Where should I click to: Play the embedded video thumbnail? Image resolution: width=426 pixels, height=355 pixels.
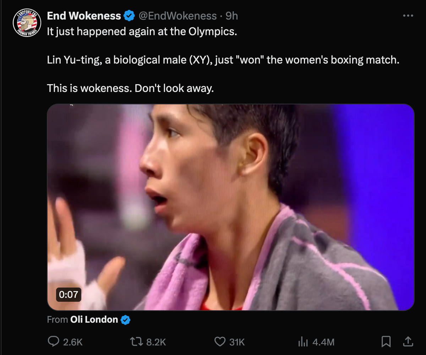coord(231,207)
